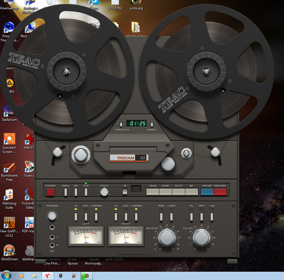Click the RESET counter switch
The image size is (284, 280).
coord(152,125)
